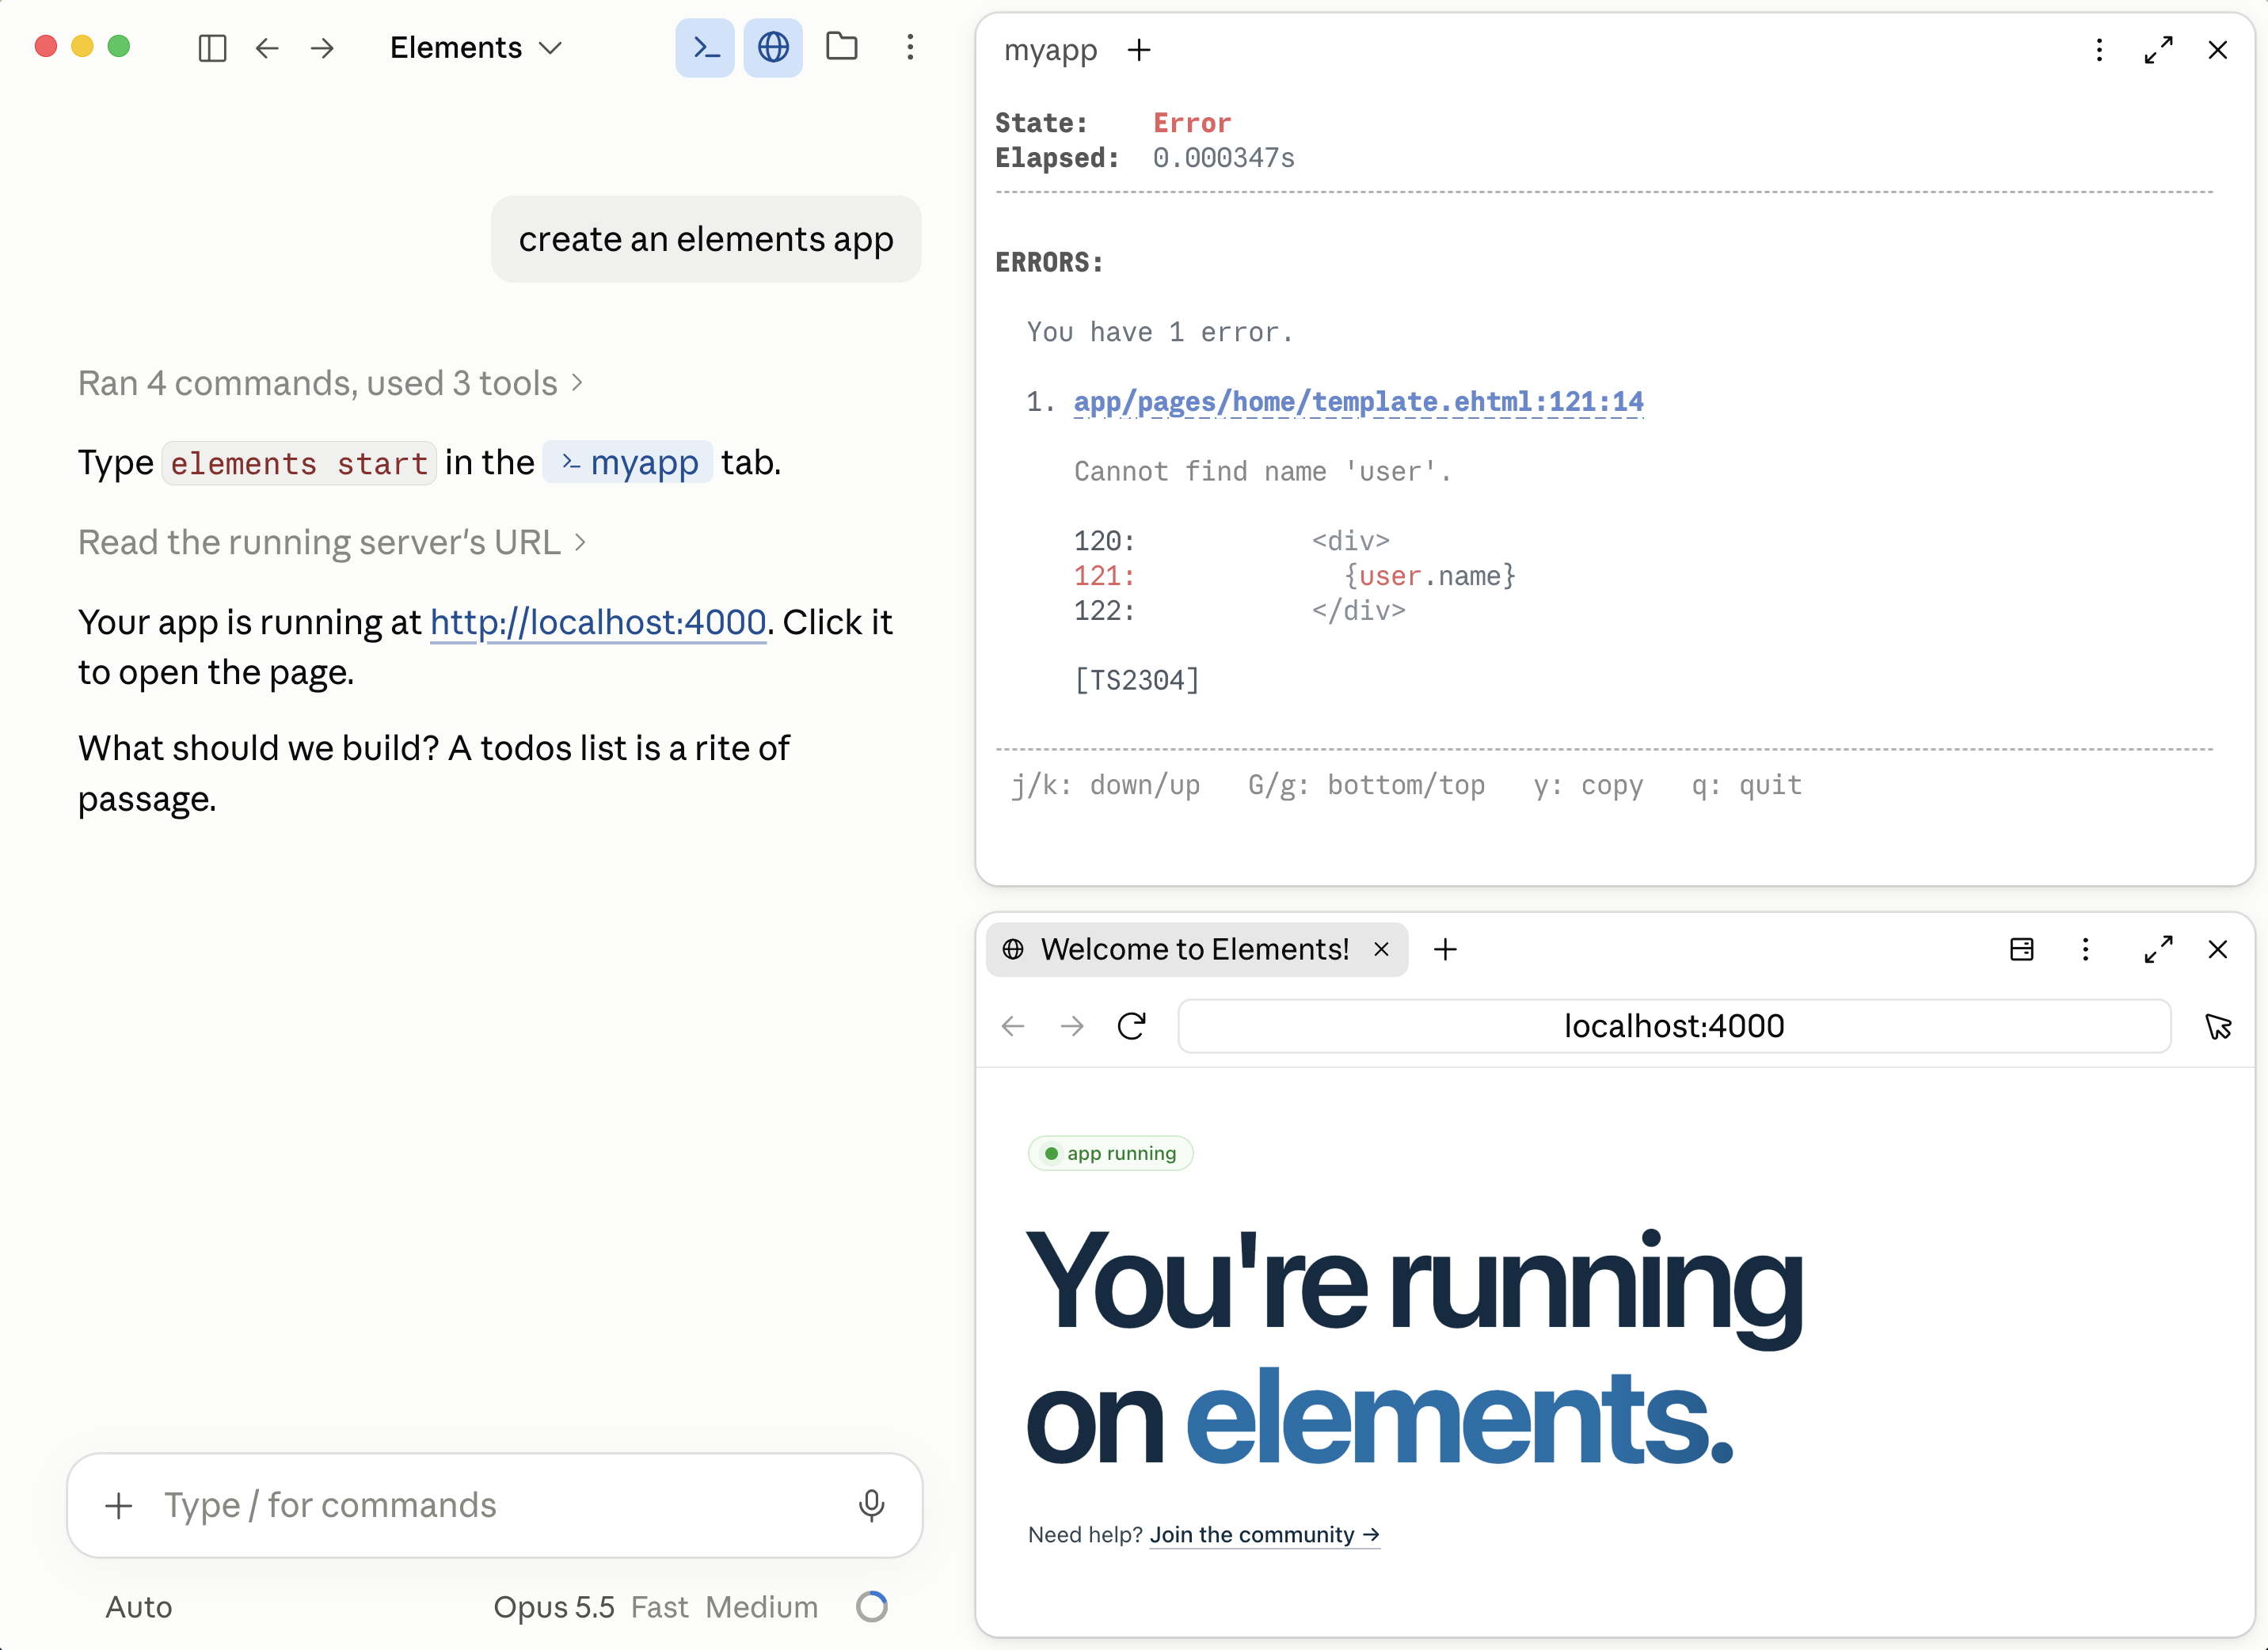The image size is (2268, 1650).
Task: Click the plus attach icon in chat input
Action: point(119,1506)
